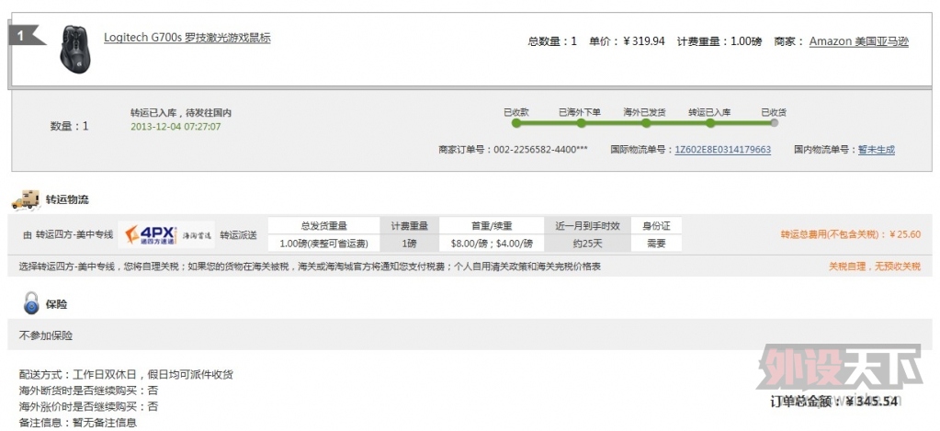Screen dimensions: 940x431
Task: Click the 保险 lock icon
Action: tap(31, 303)
